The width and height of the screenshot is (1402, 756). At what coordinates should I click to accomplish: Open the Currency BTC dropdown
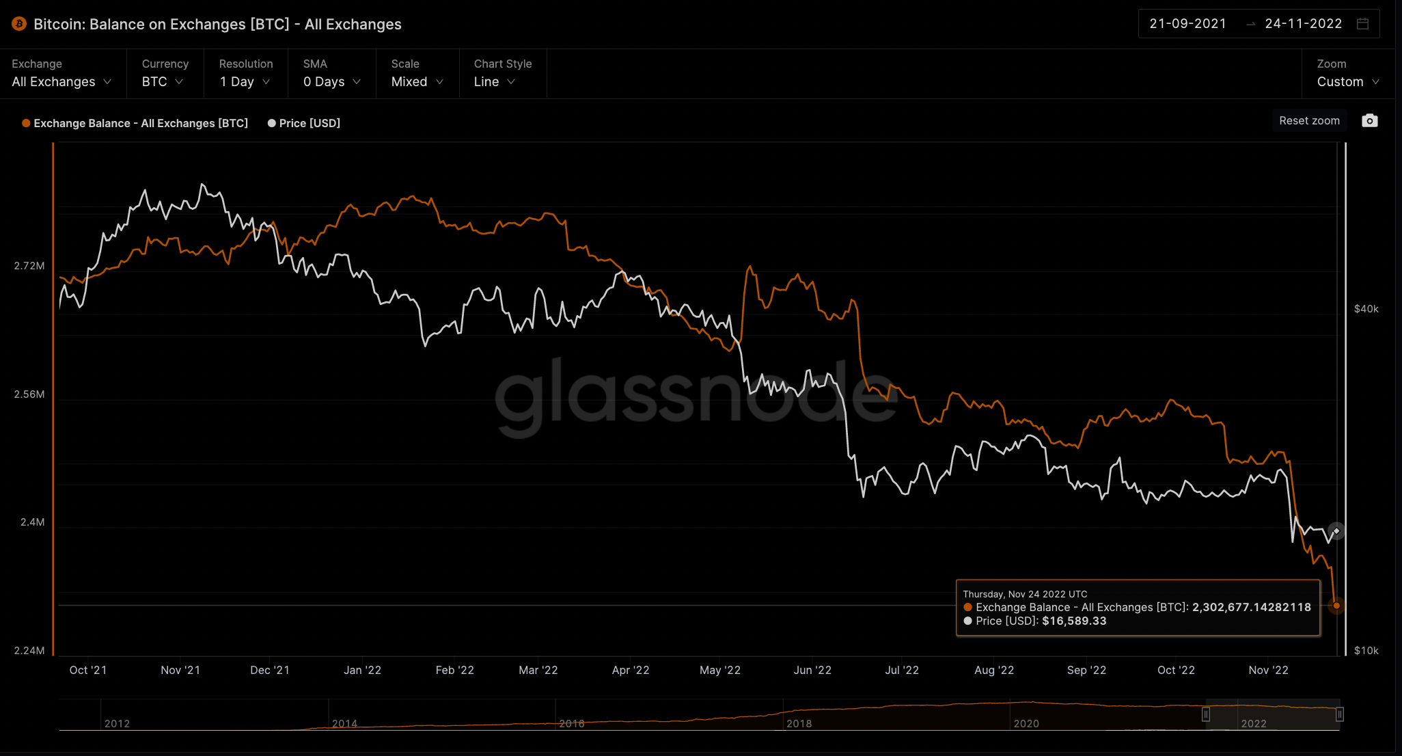pyautogui.click(x=163, y=81)
